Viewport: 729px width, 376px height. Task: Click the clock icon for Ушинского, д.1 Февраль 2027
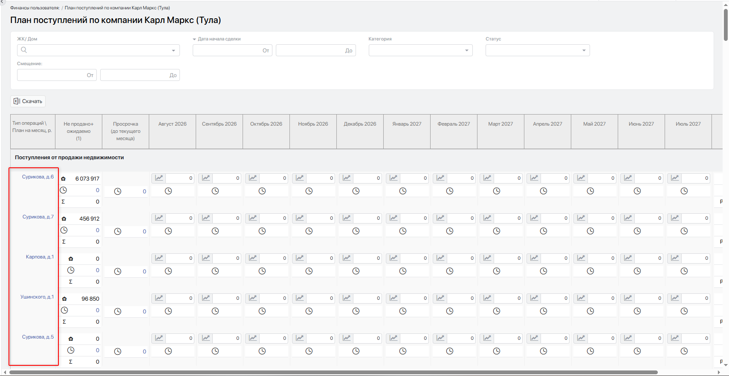450,311
